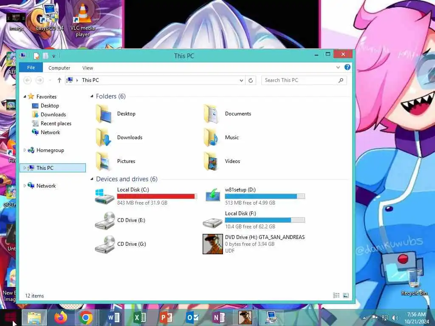Click '10.4 GB free of 62.2 GB' text
435x326 pixels.
click(250, 227)
